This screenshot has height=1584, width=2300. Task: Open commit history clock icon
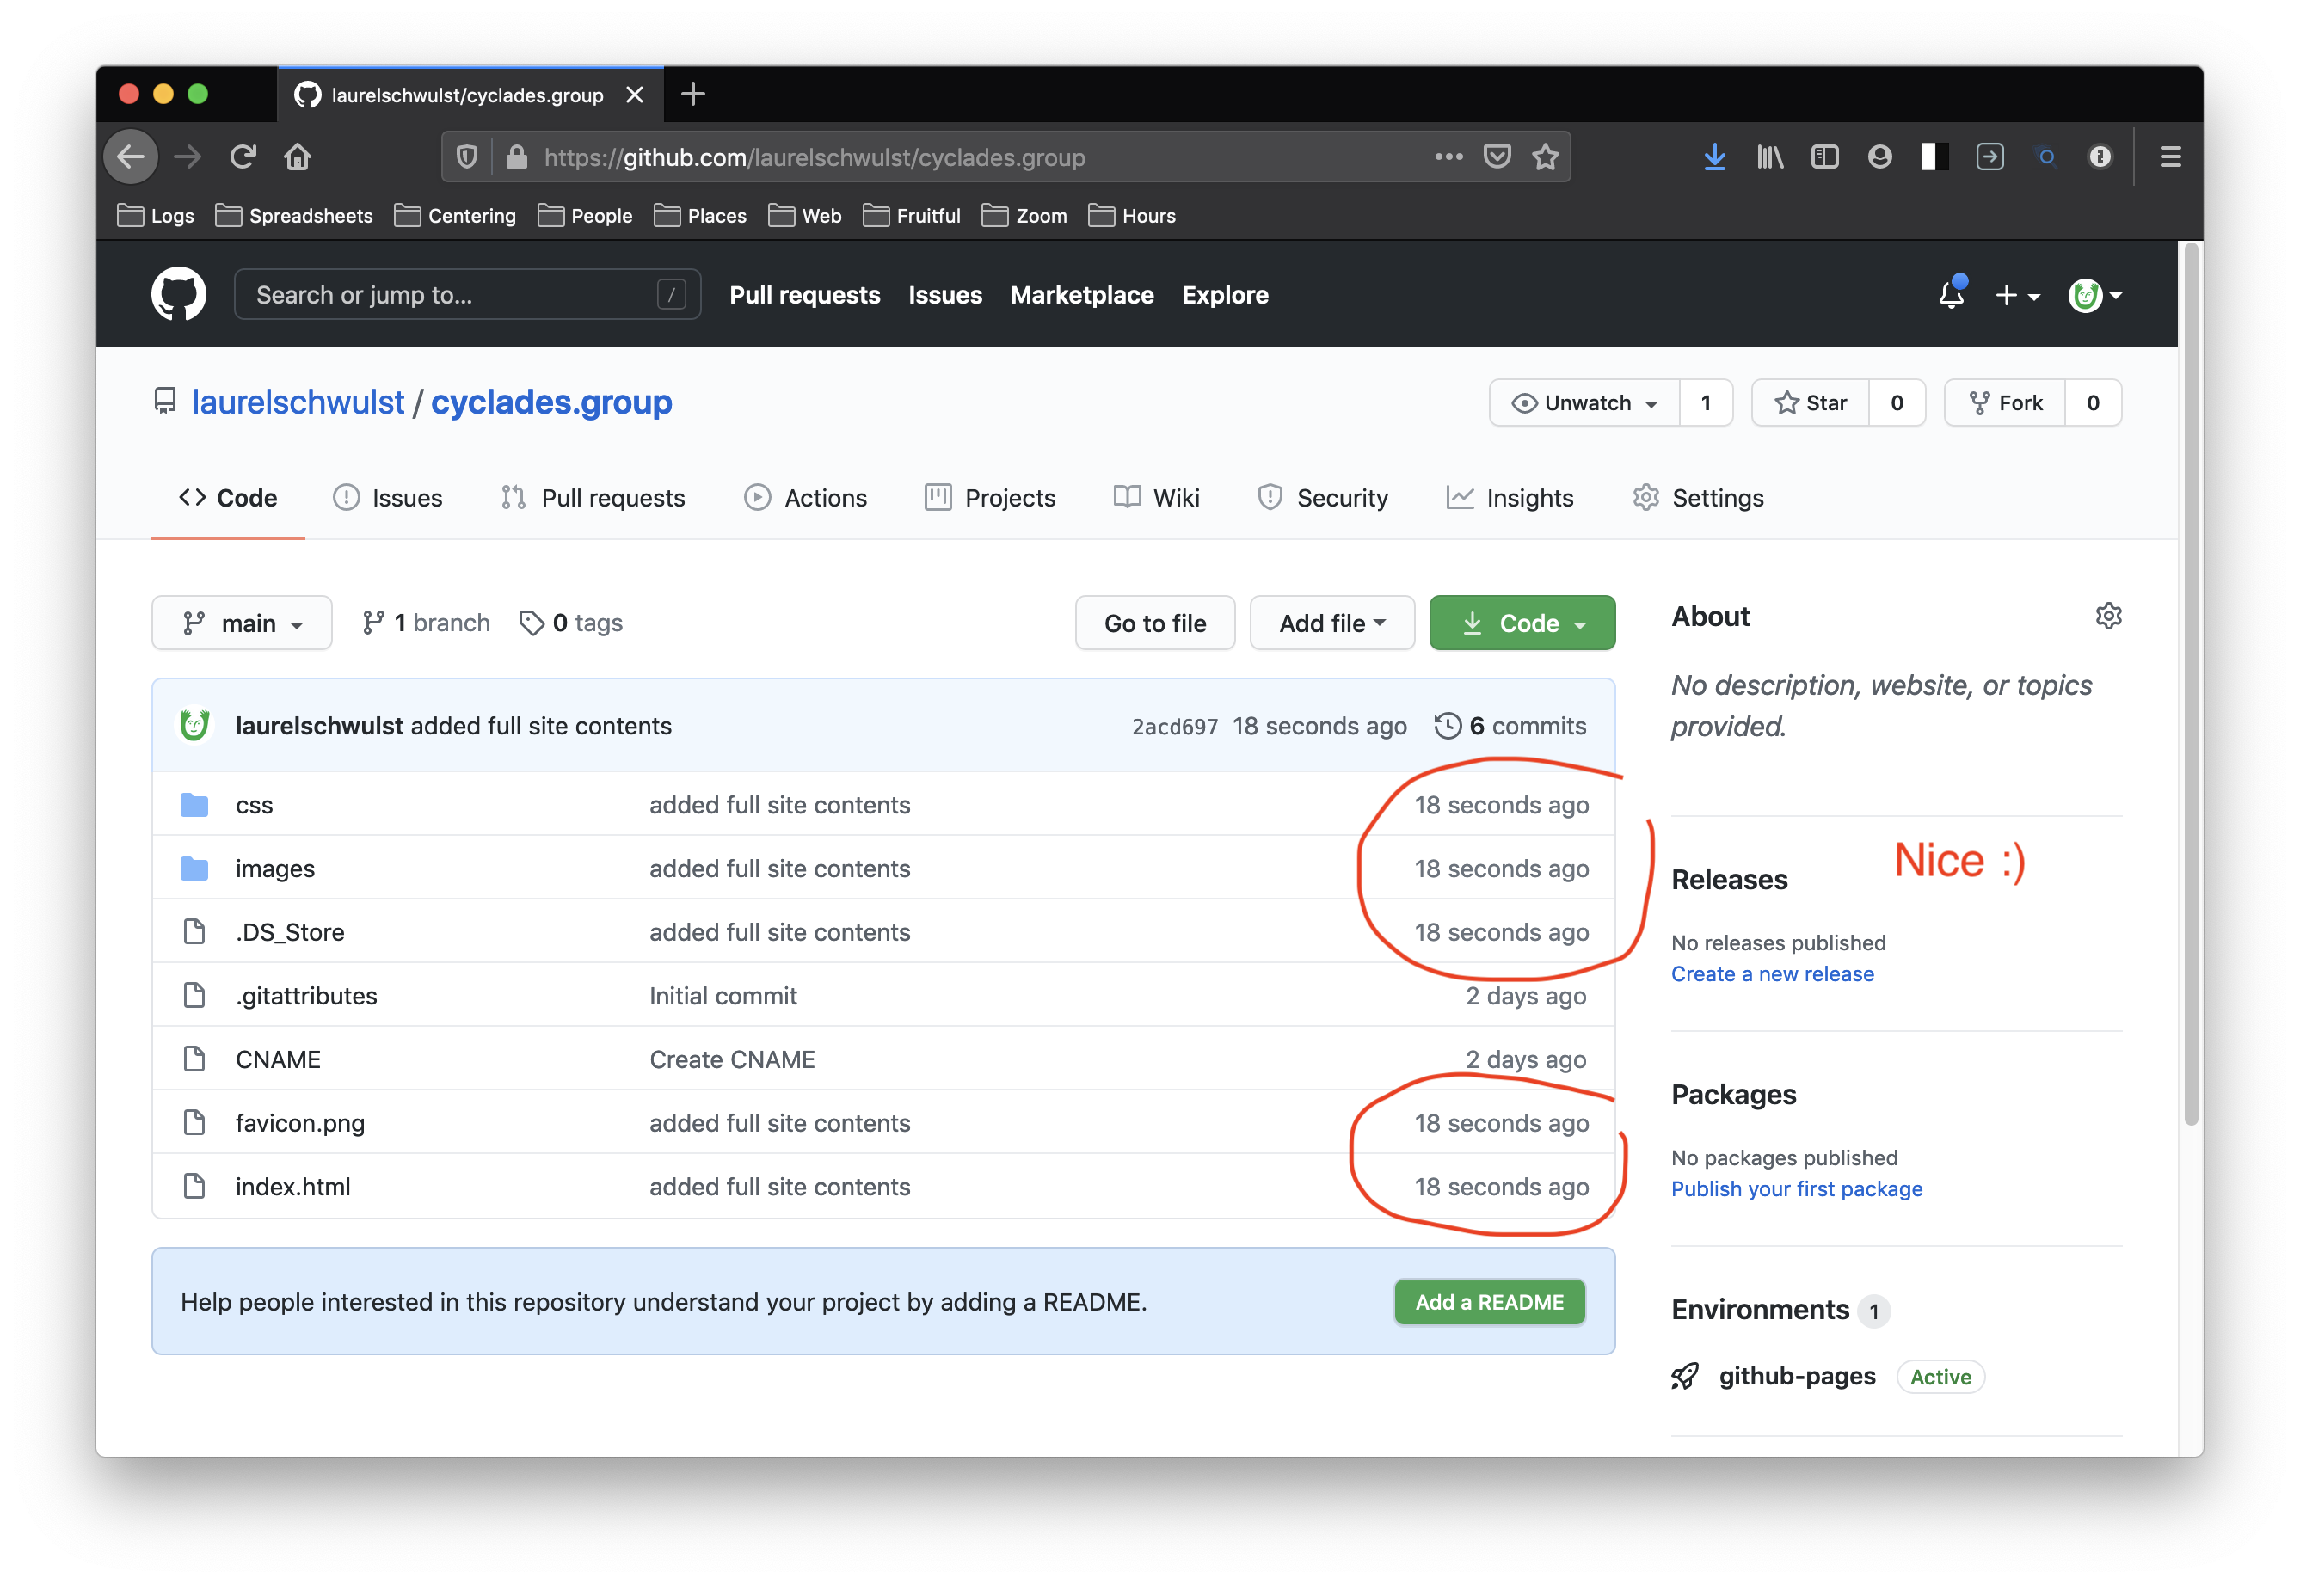click(1448, 726)
